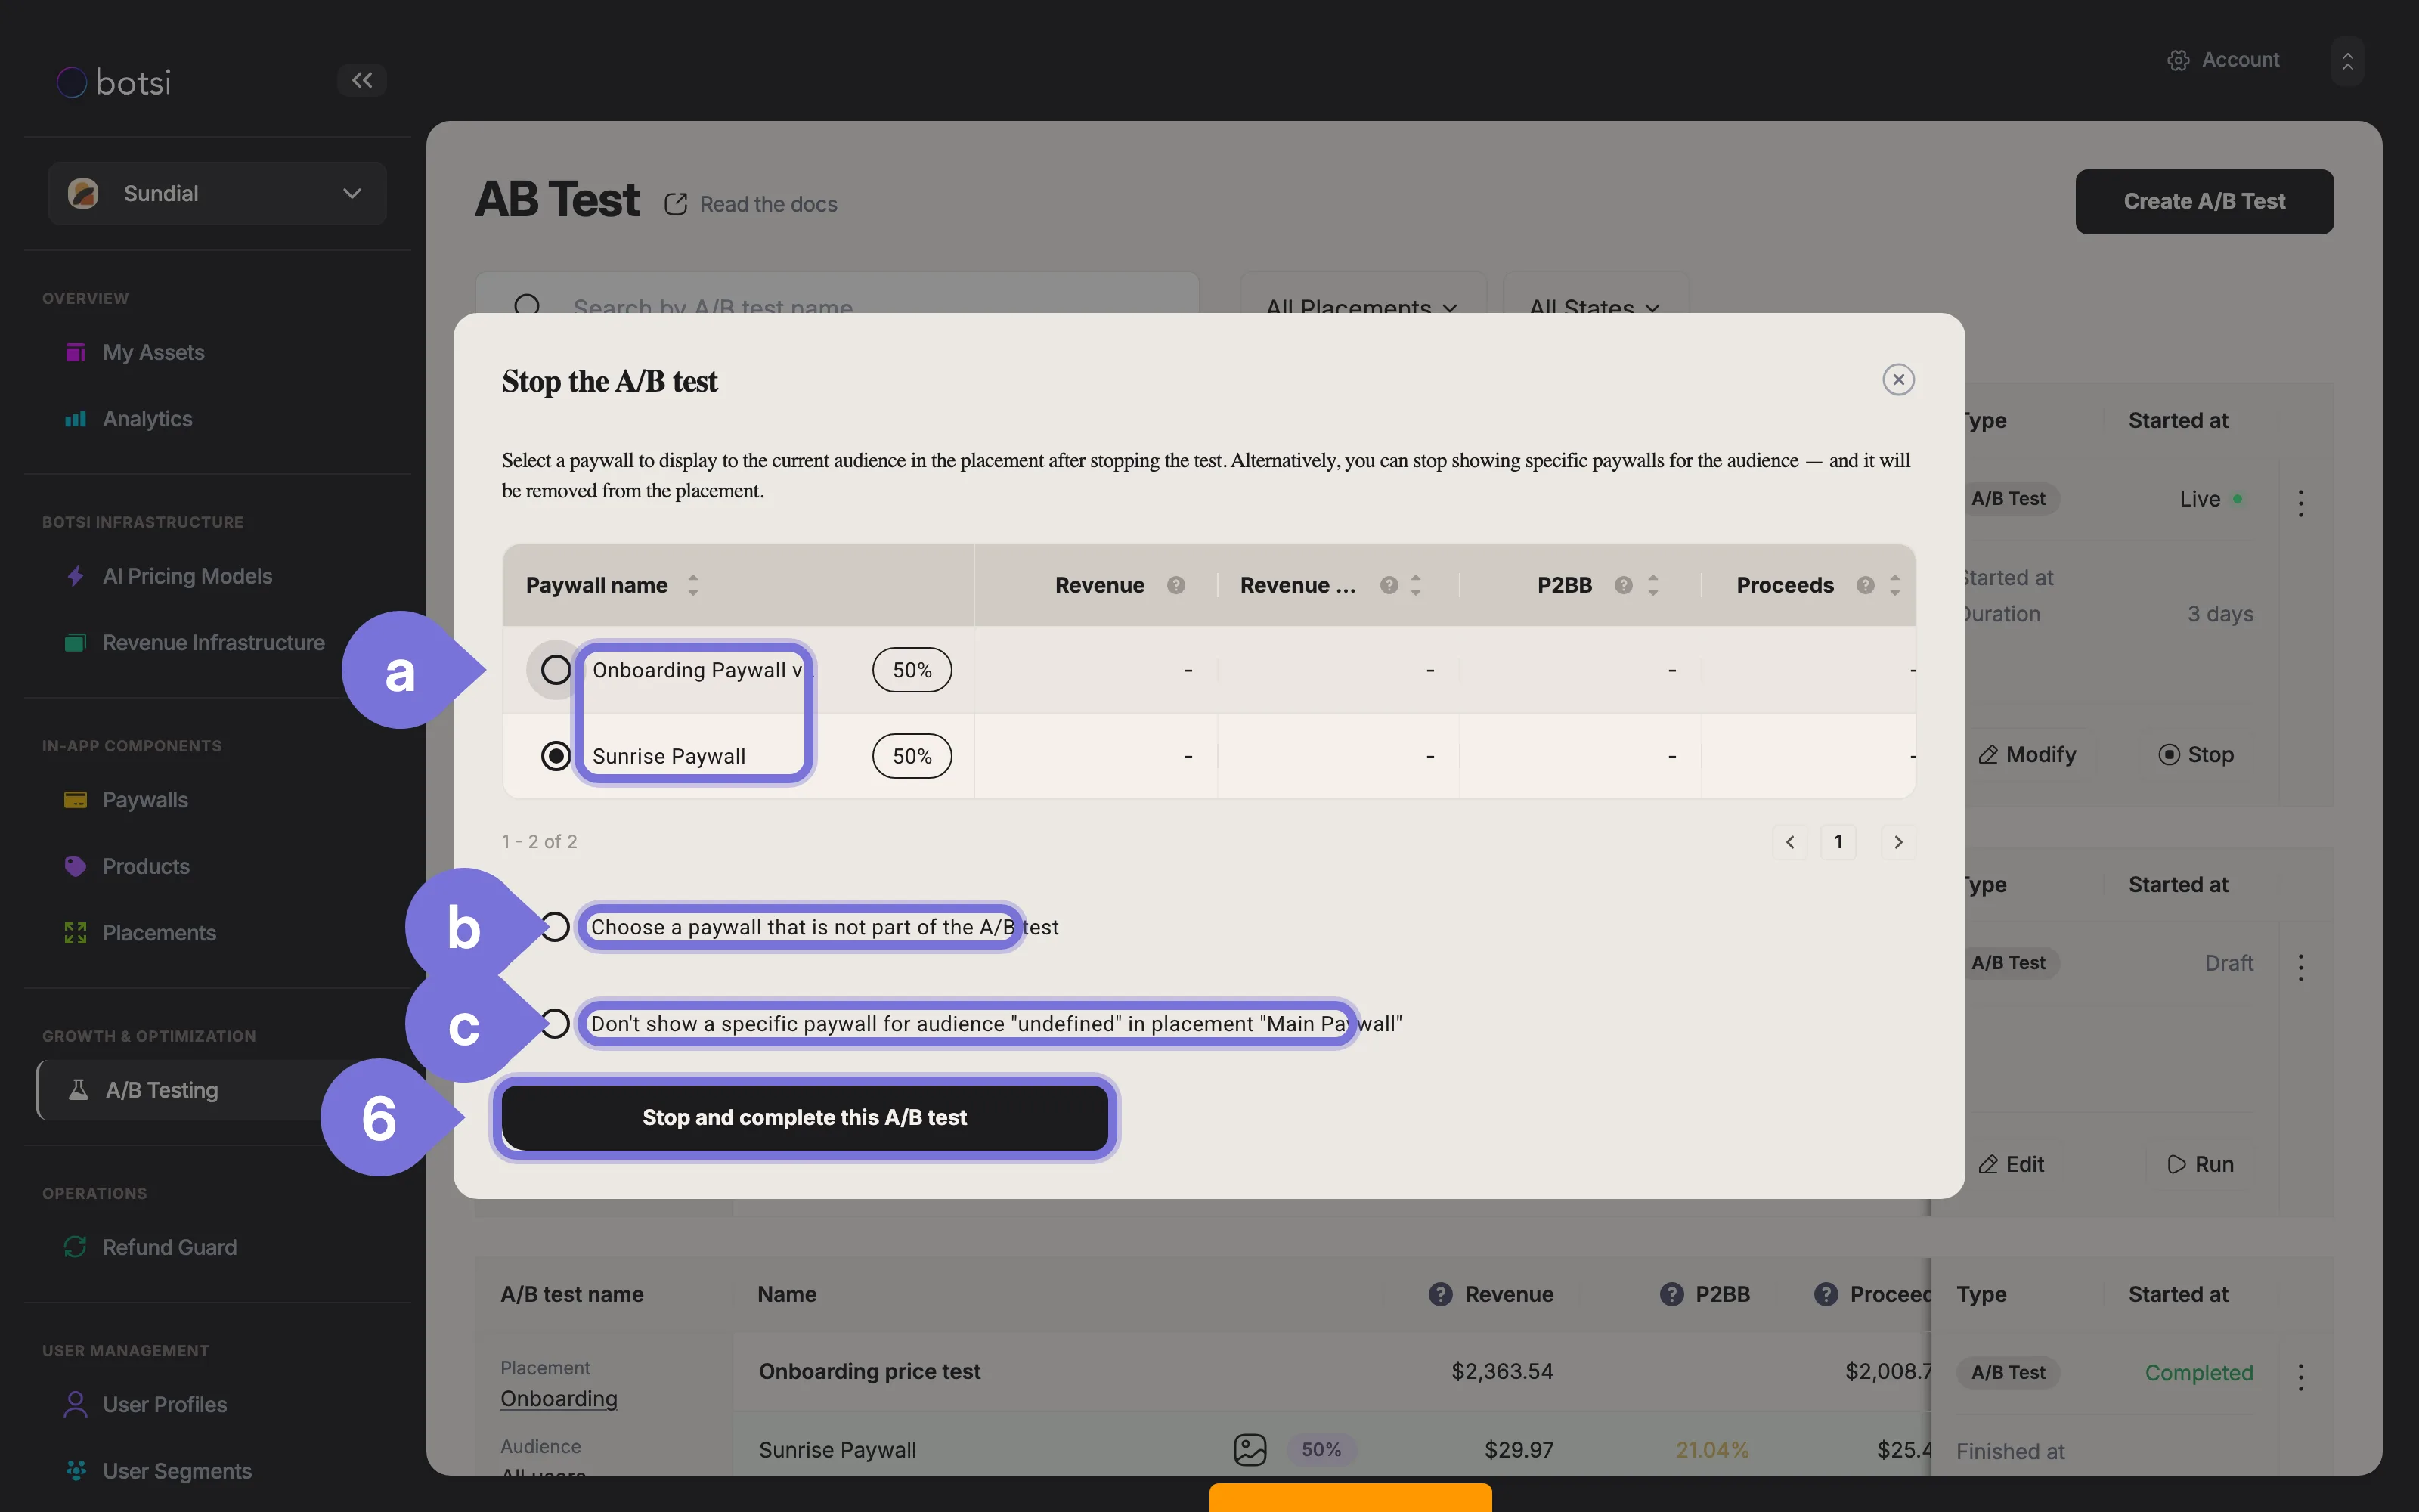The image size is (2419, 1512).
Task: Click the $2,363.54 revenue value
Action: point(1502,1371)
